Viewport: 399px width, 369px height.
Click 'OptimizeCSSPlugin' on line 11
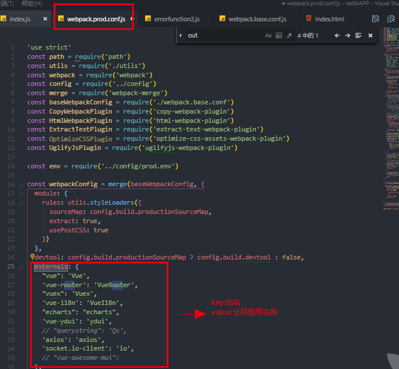tap(81, 139)
